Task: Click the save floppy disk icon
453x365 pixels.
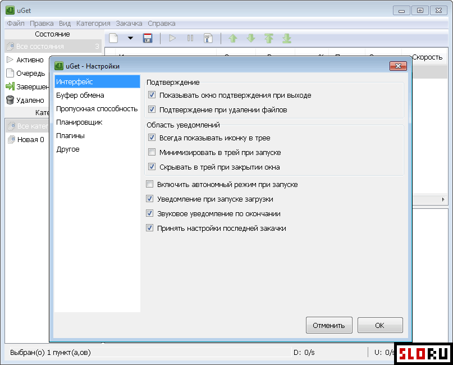Action: point(148,38)
